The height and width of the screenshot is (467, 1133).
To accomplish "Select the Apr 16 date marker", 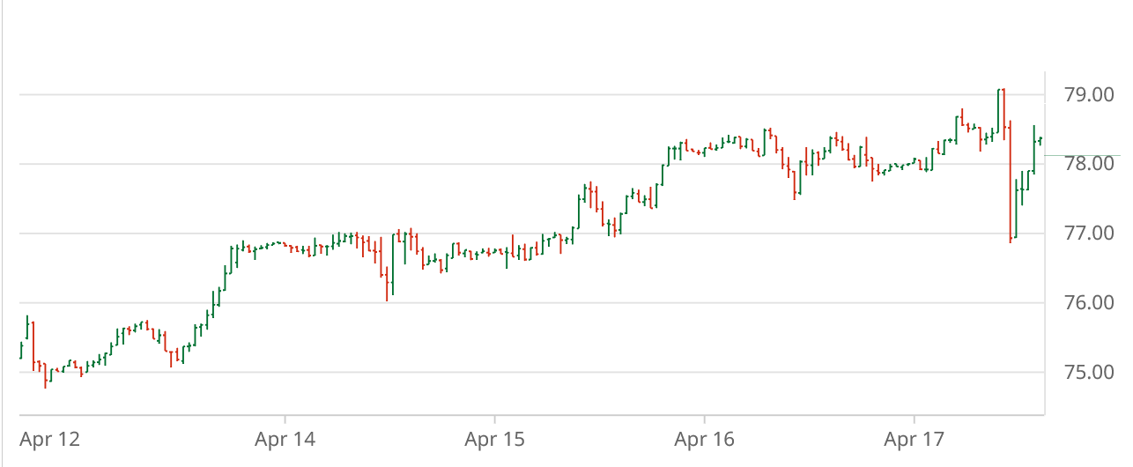I will coord(704,438).
